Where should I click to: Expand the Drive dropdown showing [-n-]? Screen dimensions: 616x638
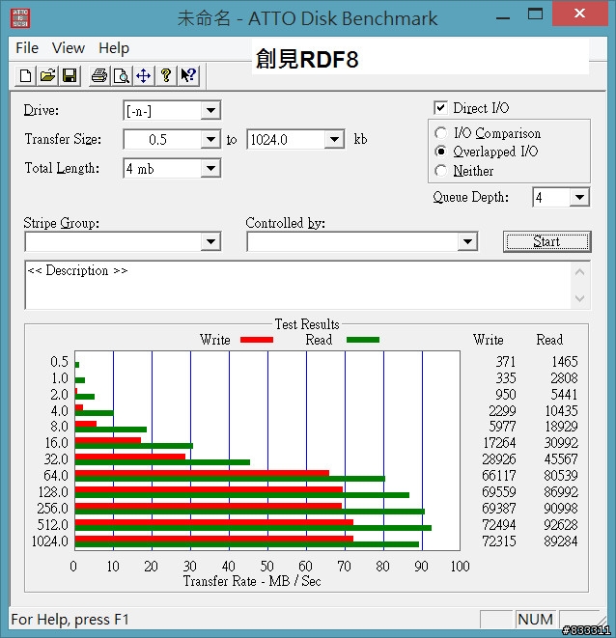[210, 110]
